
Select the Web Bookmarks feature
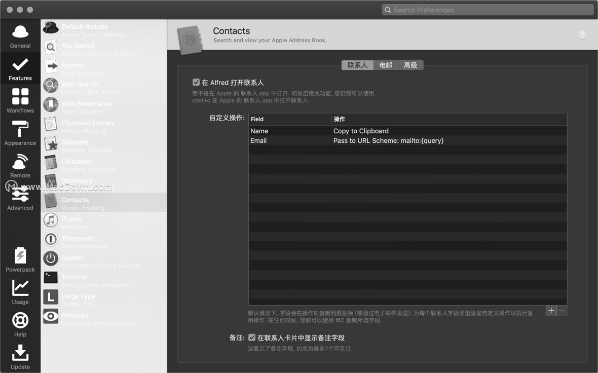(x=104, y=106)
